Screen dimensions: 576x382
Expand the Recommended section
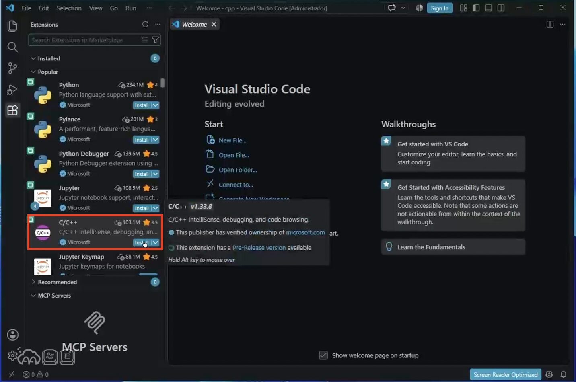(33, 282)
